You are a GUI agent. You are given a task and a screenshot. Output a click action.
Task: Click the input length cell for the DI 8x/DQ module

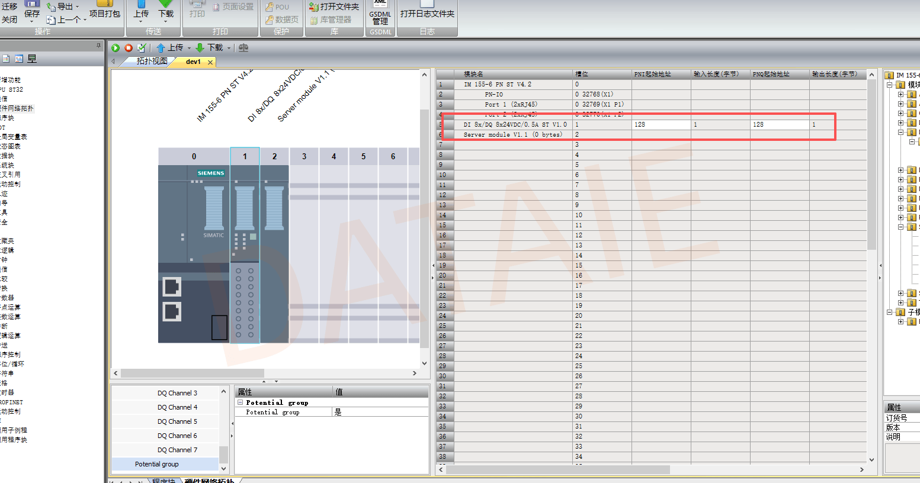[x=720, y=124]
